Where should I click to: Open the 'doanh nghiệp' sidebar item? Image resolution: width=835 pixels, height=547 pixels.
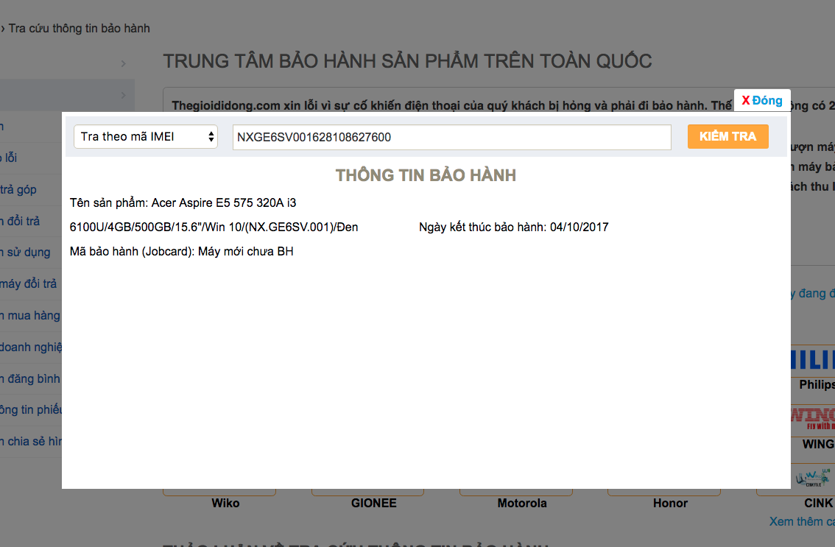click(x=31, y=347)
